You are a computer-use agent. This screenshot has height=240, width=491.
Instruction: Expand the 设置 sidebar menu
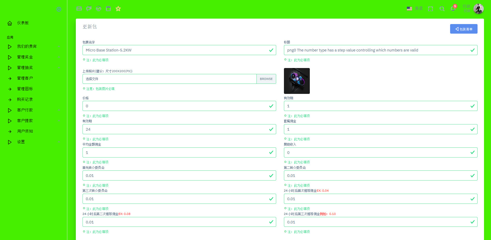pyautogui.click(x=34, y=142)
